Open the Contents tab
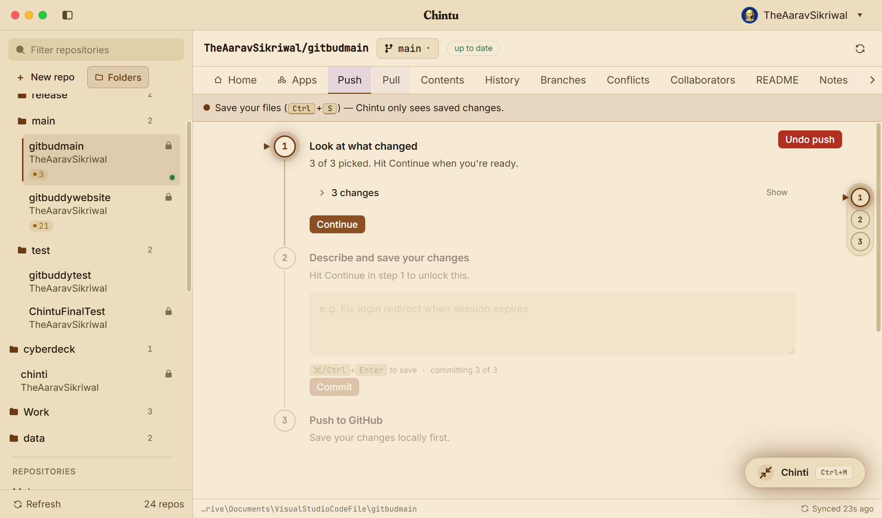This screenshot has width=882, height=518. tap(442, 80)
